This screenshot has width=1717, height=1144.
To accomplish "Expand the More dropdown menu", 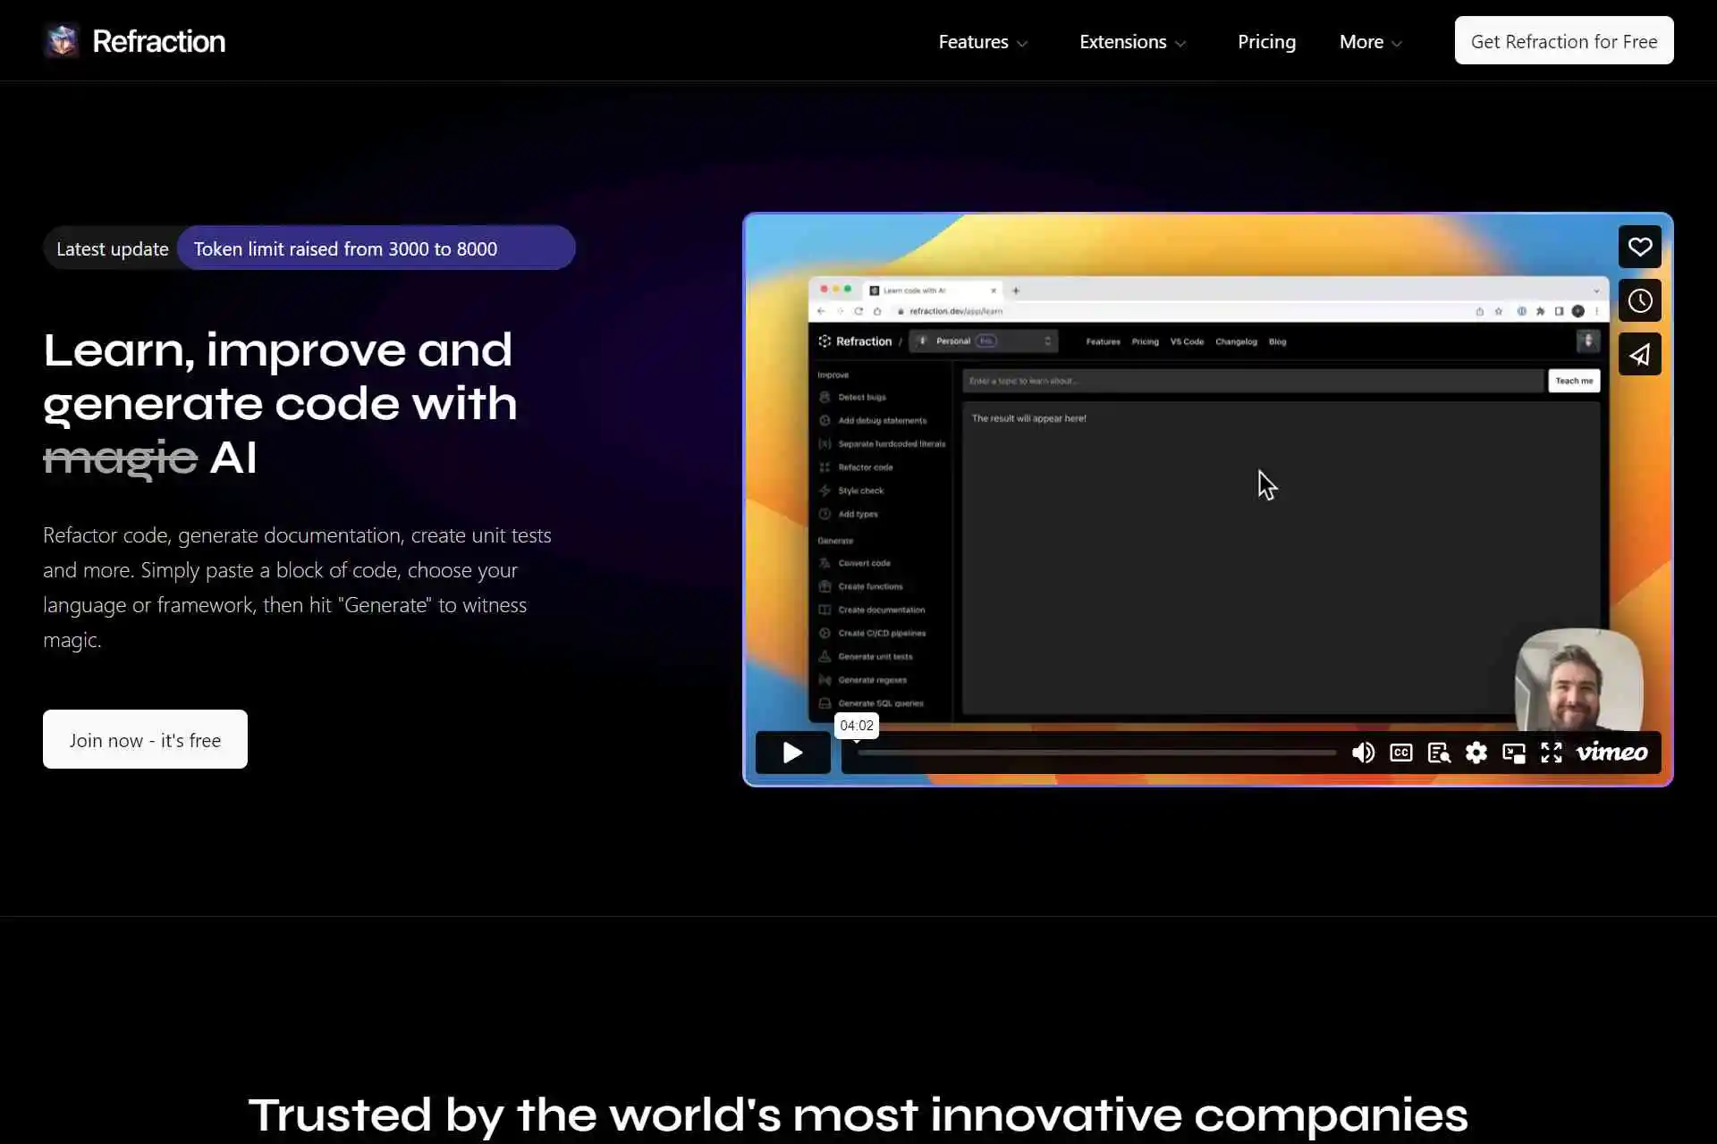I will [x=1370, y=42].
